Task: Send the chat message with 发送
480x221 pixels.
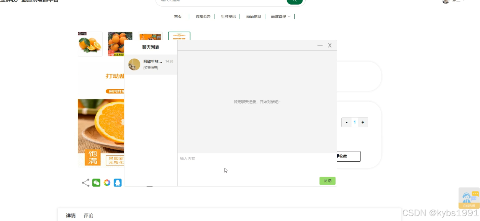Action: tap(328, 181)
